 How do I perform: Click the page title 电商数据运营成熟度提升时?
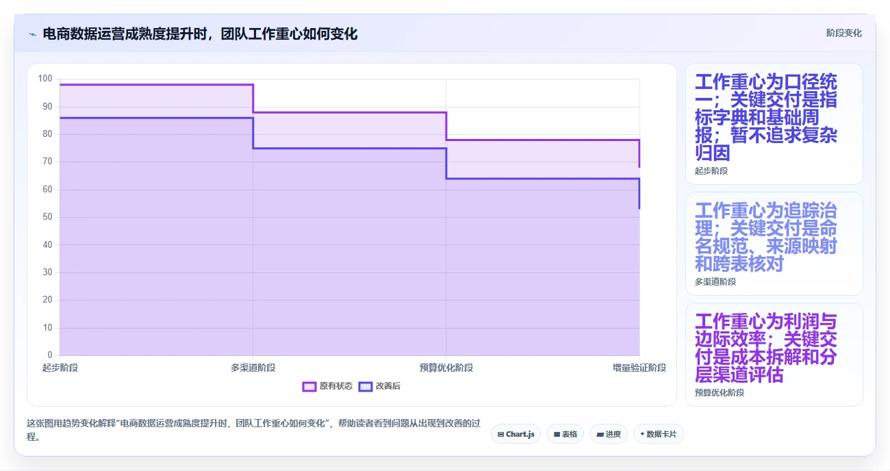point(200,34)
